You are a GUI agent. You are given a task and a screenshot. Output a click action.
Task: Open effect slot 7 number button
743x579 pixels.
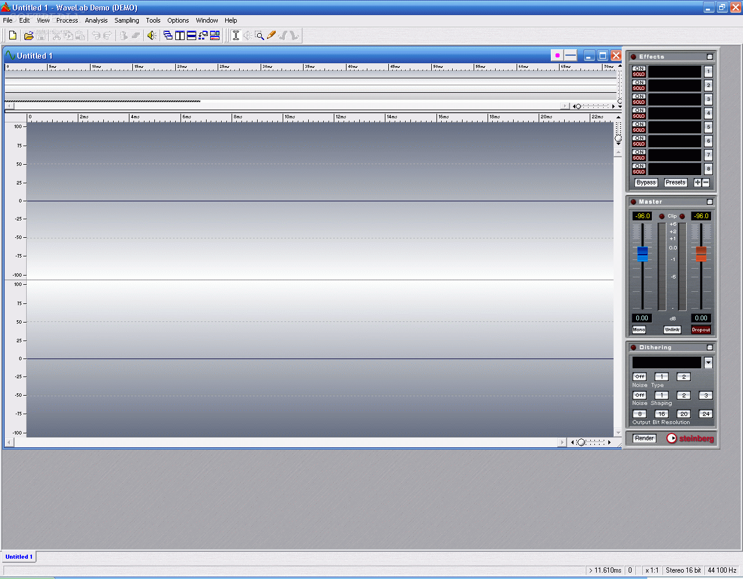(708, 155)
